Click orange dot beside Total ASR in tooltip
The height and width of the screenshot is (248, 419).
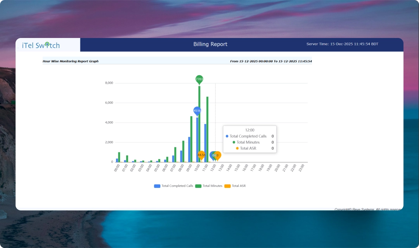point(237,148)
